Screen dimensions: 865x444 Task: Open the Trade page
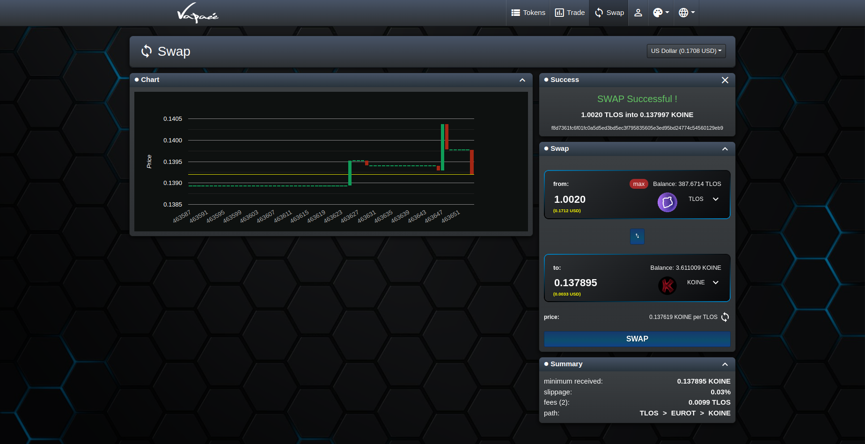[570, 13]
